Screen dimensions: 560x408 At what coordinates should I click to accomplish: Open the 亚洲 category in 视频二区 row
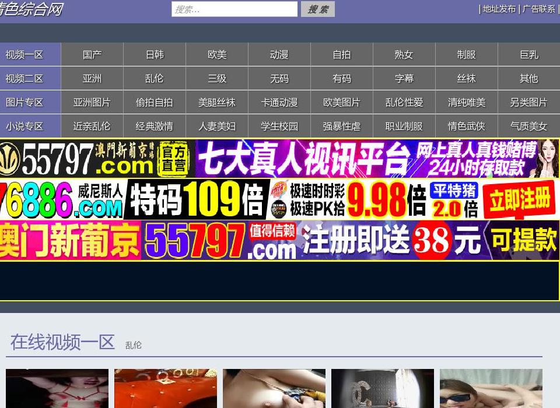(x=92, y=78)
